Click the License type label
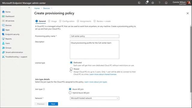This screenshot has height=108, width=192. (40, 63)
